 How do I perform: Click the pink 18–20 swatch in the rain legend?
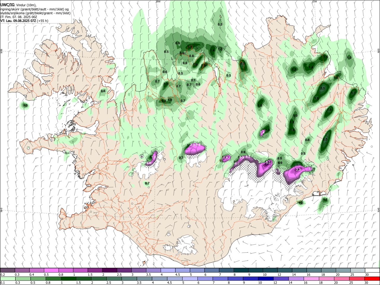tap(326, 278)
